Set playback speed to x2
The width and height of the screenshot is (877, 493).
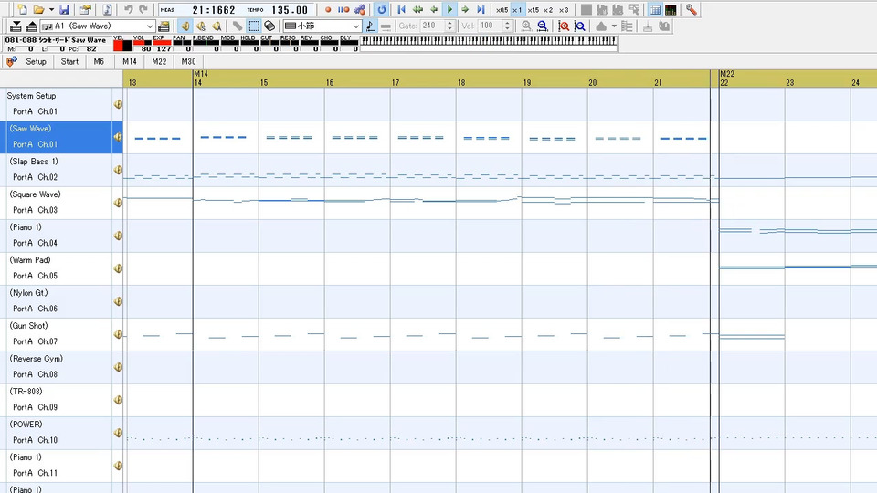(548, 10)
